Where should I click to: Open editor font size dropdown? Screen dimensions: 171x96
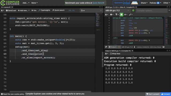2,10
